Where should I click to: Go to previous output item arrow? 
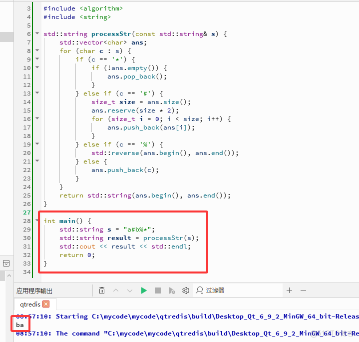116,290
